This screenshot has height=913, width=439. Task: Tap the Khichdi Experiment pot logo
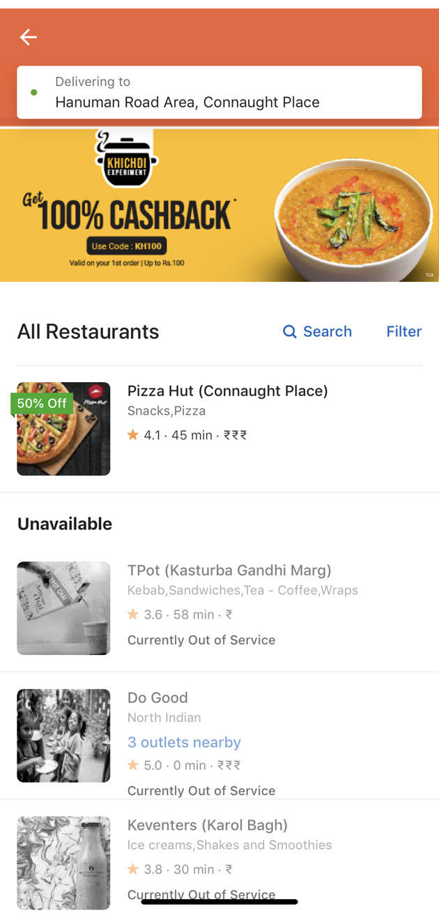(125, 159)
